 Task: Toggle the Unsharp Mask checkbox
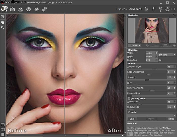(x=129, y=98)
